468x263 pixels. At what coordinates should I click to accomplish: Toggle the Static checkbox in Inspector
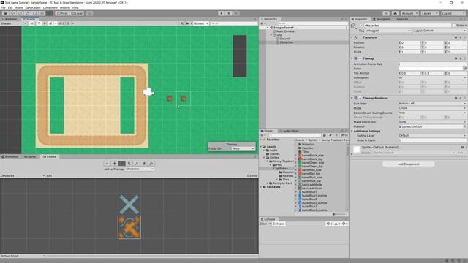[454, 26]
